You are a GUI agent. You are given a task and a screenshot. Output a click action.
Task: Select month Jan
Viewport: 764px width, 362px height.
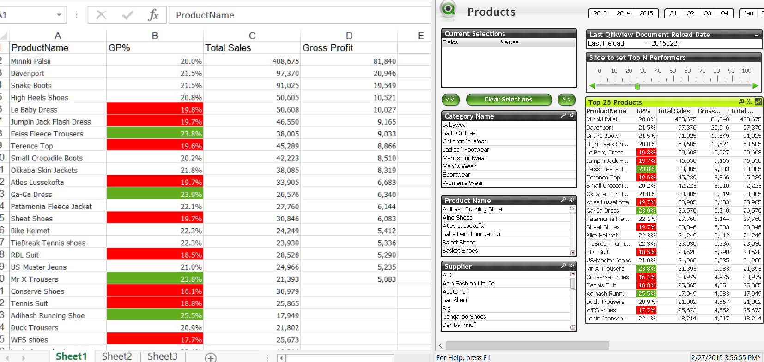coord(749,13)
